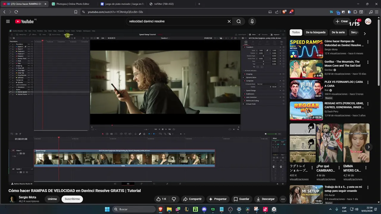Image resolution: width=381 pixels, height=214 pixels.
Task: Dislike the video with thumbs down
Action: [174, 199]
